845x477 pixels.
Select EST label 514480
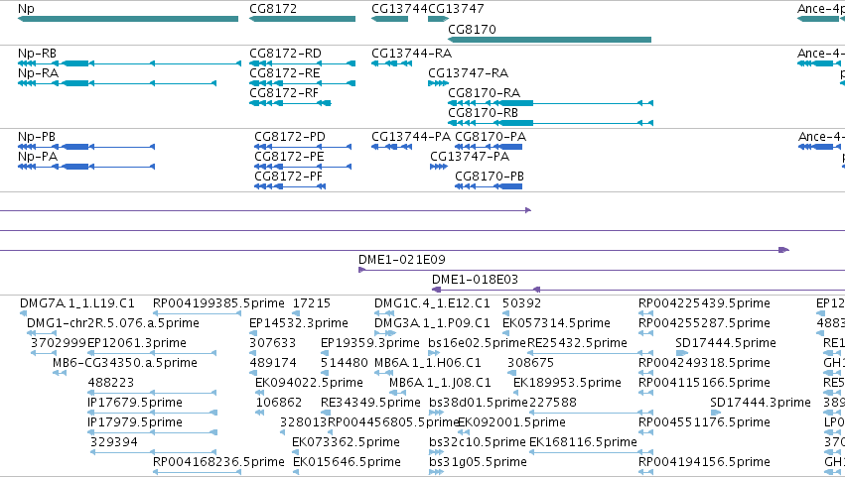click(344, 363)
